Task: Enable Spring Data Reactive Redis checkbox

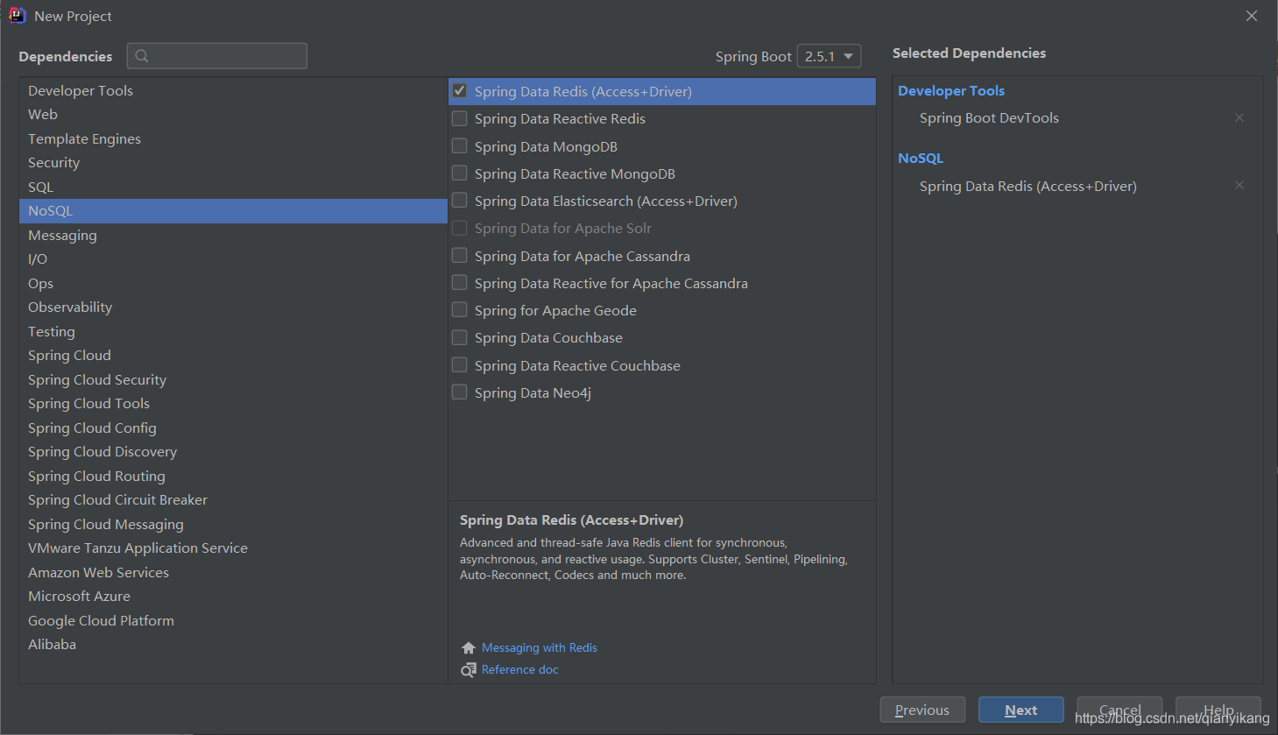Action: click(x=459, y=118)
